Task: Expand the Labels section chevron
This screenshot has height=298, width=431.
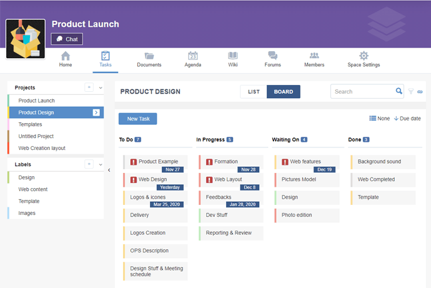Action: 101,165
